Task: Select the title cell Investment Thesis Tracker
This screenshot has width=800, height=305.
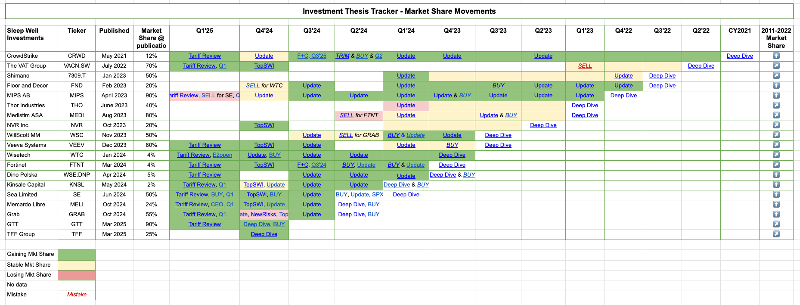Action: pos(399,11)
